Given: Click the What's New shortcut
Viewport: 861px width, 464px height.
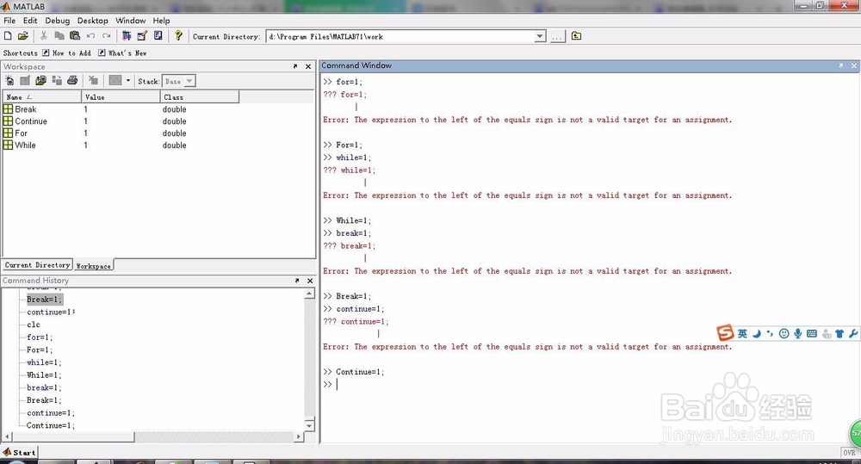Looking at the screenshot, I should [x=122, y=53].
